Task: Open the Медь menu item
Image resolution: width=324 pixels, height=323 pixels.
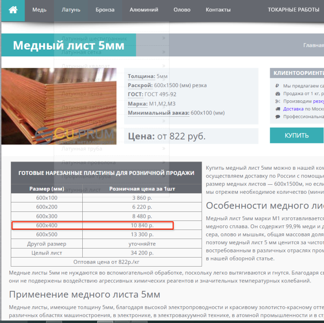Action: (x=39, y=10)
